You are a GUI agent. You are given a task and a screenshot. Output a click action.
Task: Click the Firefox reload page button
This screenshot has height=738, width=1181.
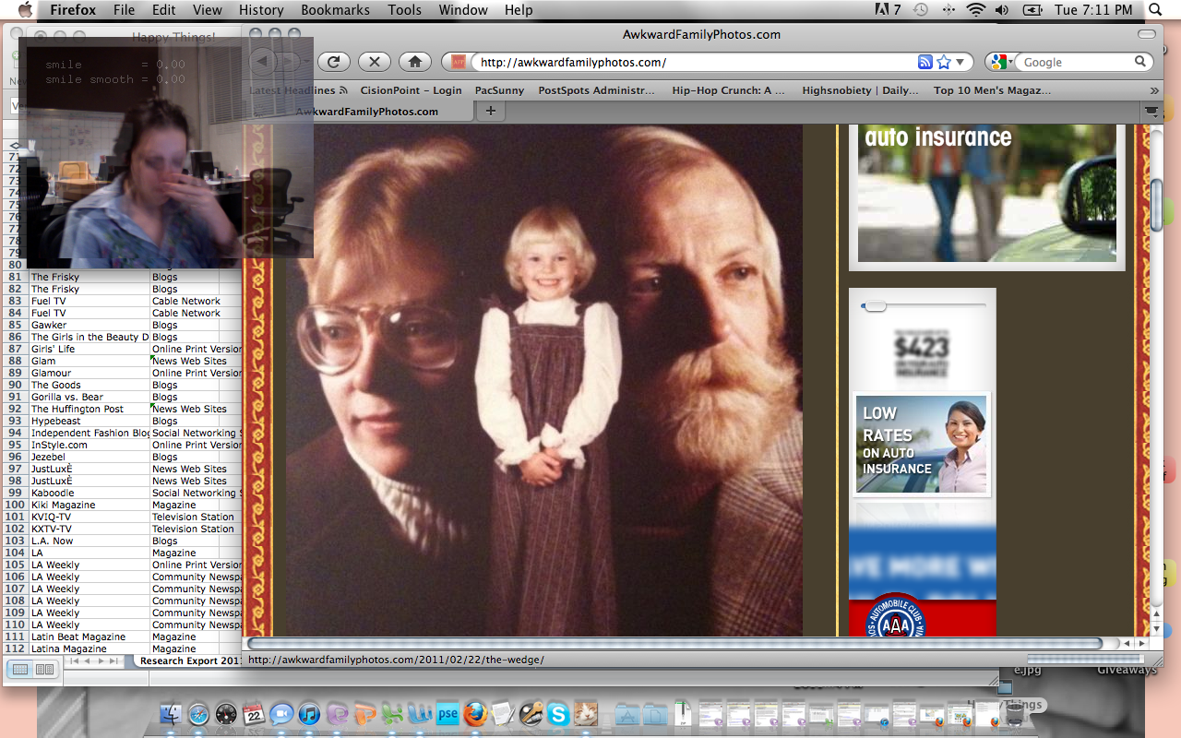pos(334,62)
